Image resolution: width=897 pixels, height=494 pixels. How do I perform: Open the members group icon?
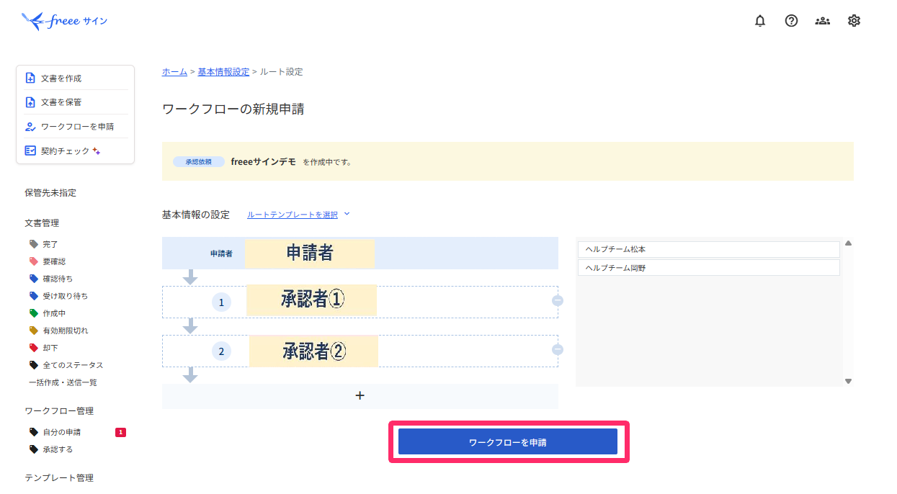[822, 21]
